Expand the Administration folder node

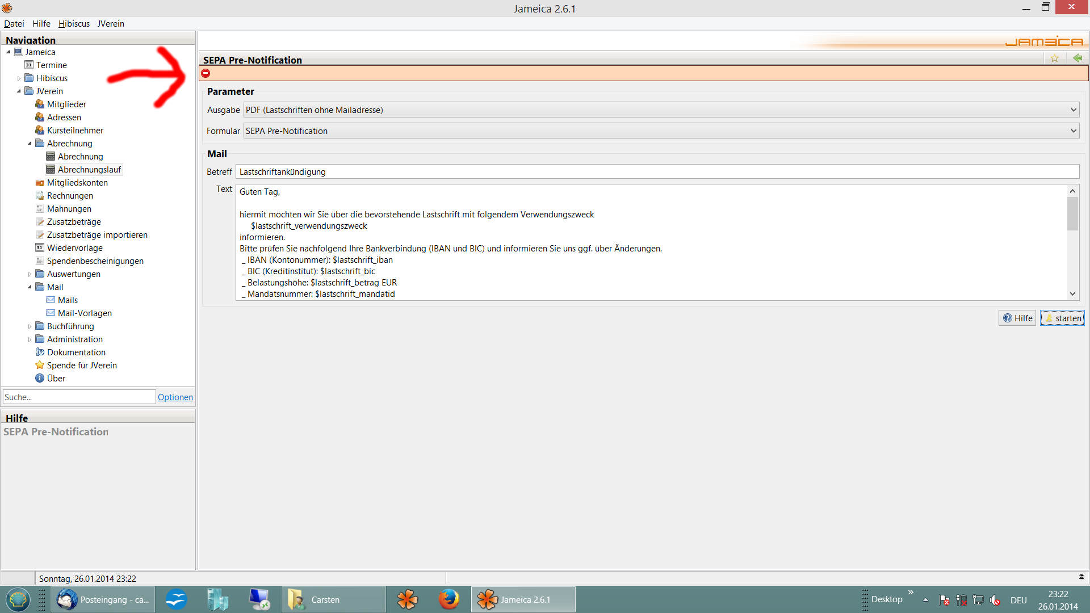click(x=30, y=339)
